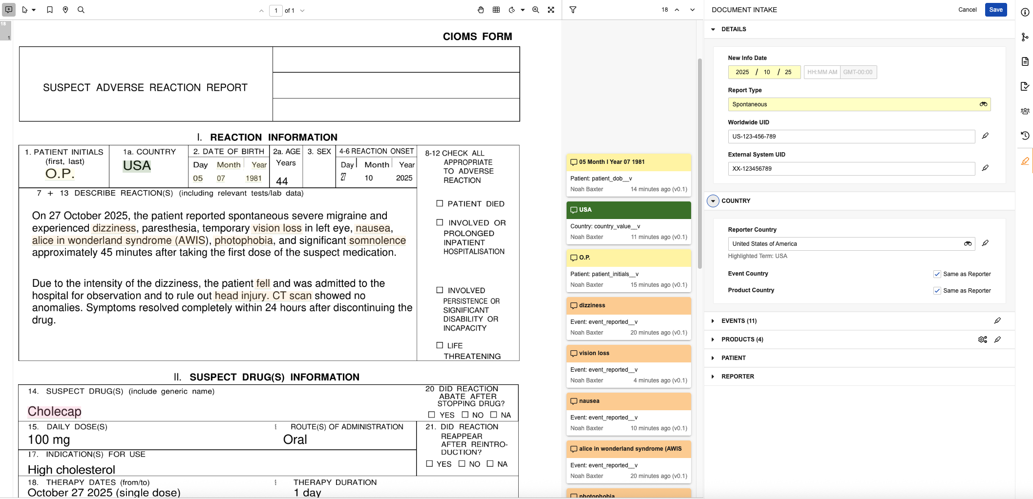Select the hand pan tool

(x=481, y=10)
